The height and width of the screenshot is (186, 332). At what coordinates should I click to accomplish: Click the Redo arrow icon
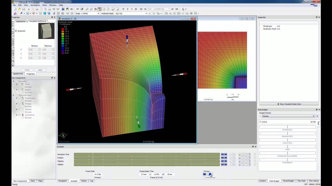(58, 9)
